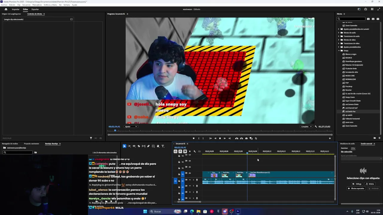This screenshot has height=215, width=383.
Task: Select the Slip tool
Action: (x=144, y=146)
